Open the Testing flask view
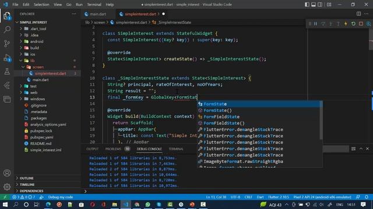 point(7,71)
